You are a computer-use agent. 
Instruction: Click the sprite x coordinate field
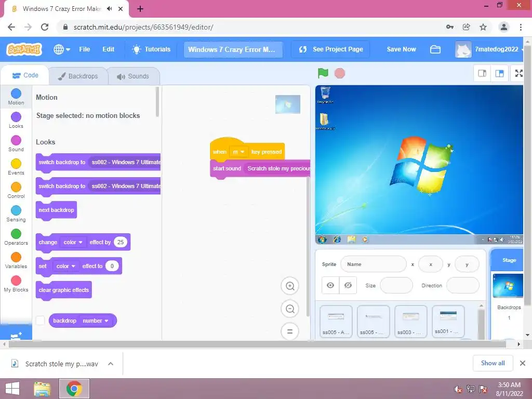point(431,264)
